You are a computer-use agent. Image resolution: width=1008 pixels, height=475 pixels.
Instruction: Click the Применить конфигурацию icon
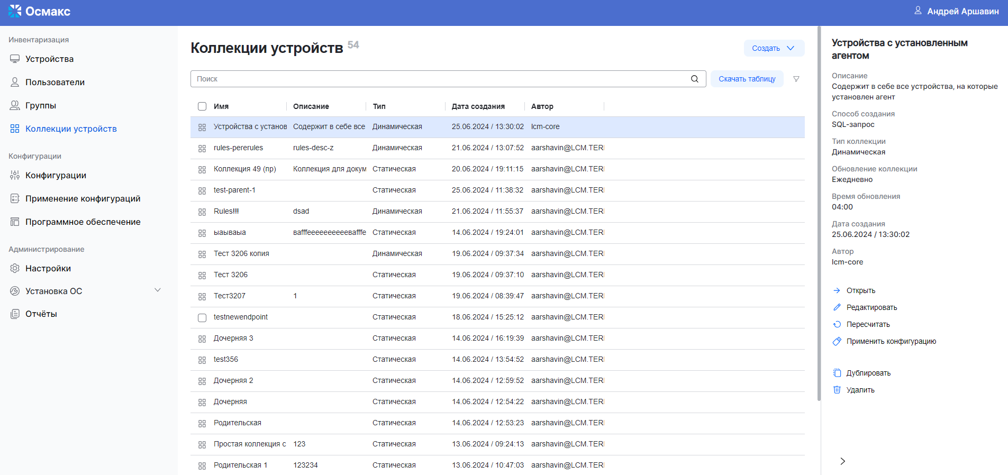click(837, 341)
